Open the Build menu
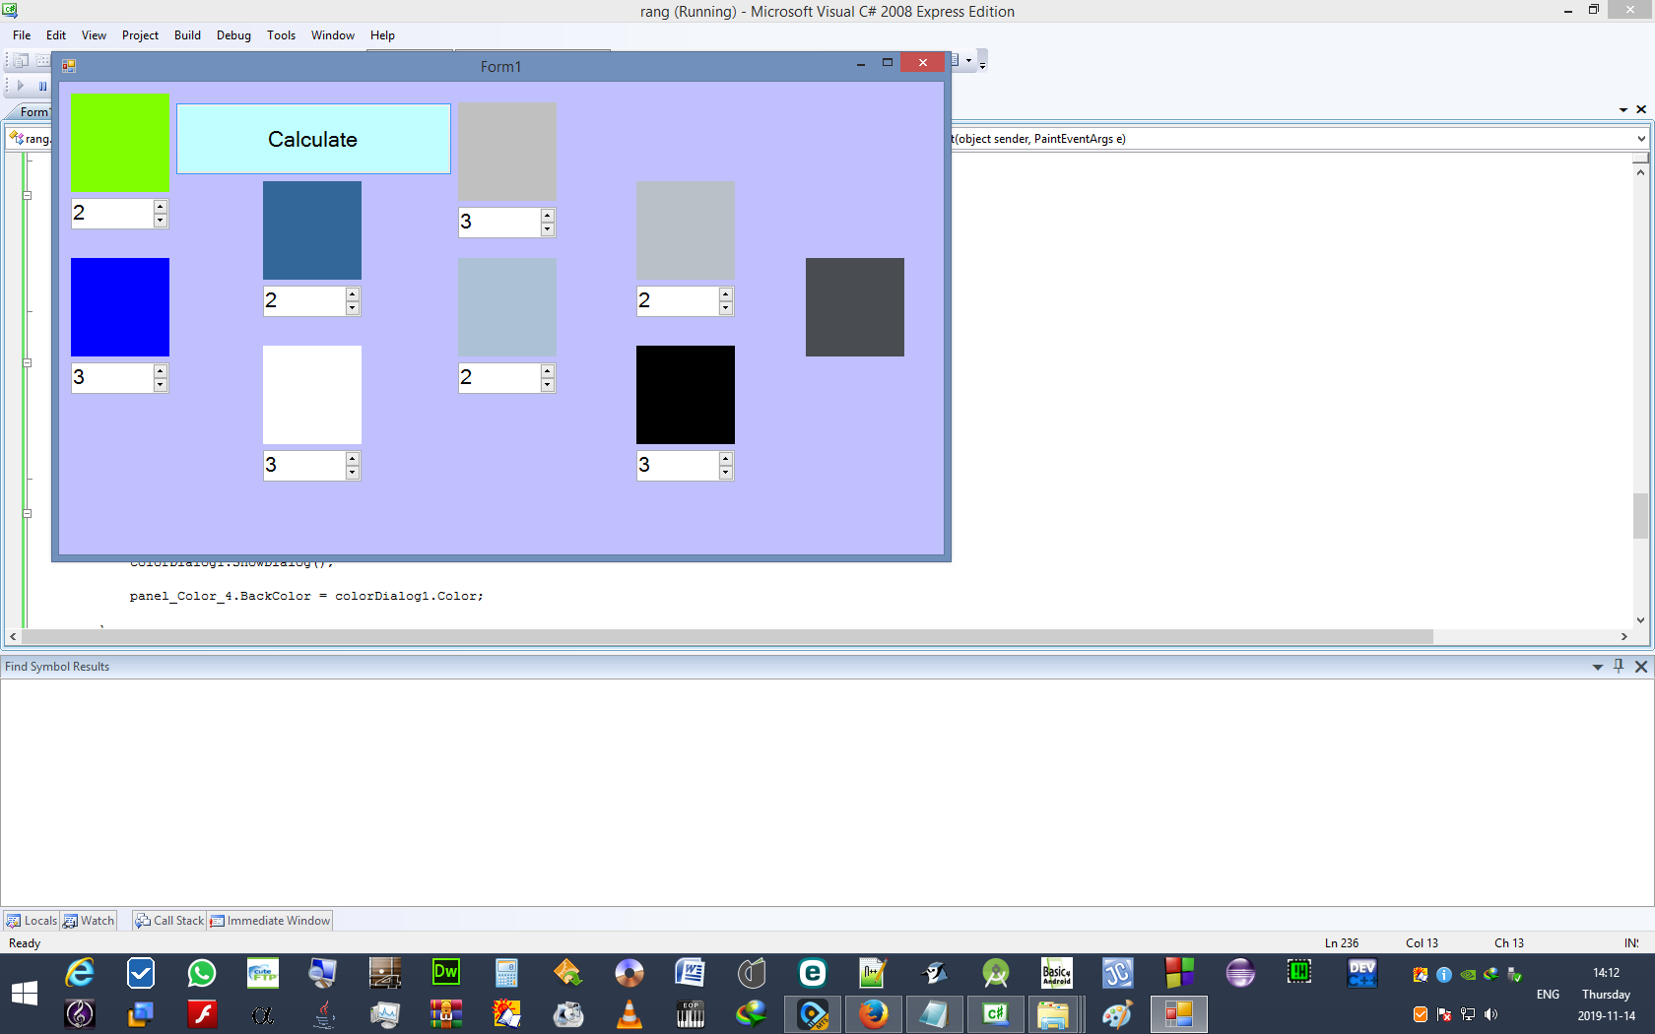This screenshot has width=1655, height=1034. 187,35
